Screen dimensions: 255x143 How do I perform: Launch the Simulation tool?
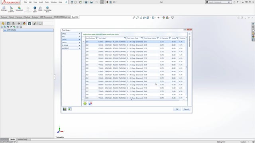click(19, 9)
